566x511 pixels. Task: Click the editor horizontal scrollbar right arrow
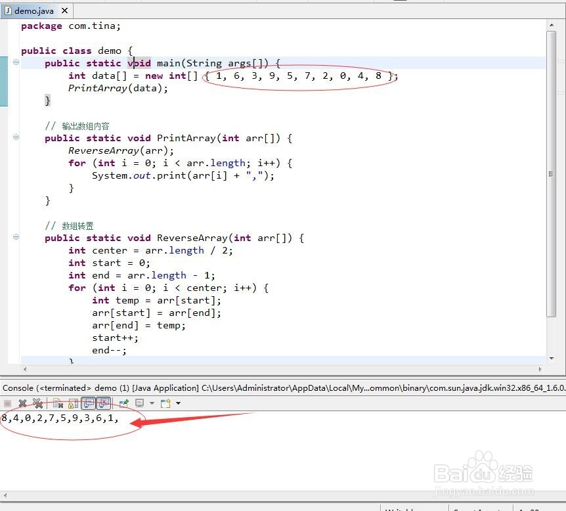point(540,369)
